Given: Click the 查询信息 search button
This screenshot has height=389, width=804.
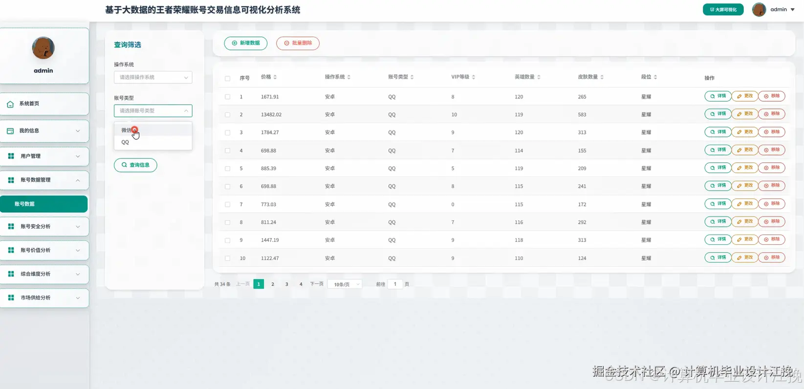Looking at the screenshot, I should [135, 165].
